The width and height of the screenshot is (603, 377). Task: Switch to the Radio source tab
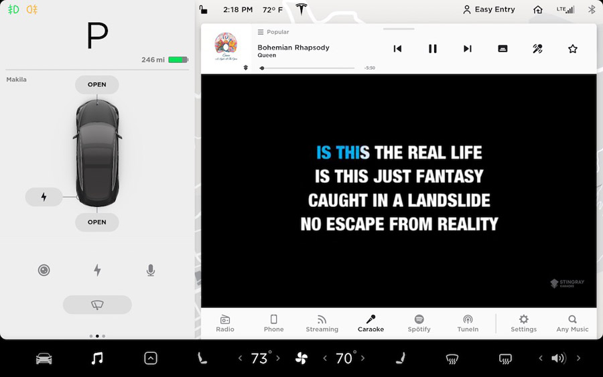[225, 323]
